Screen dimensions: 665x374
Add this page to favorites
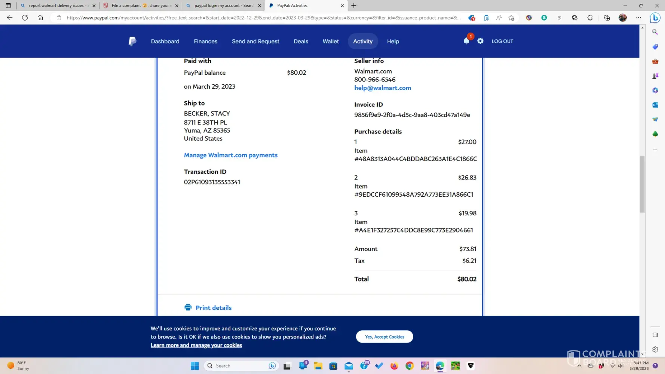click(511, 18)
